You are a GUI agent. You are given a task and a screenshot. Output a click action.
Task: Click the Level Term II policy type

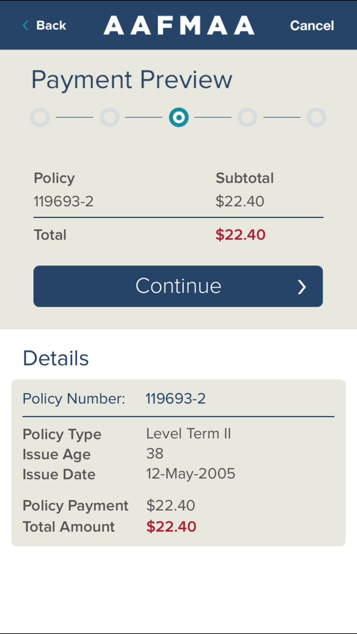point(188,434)
